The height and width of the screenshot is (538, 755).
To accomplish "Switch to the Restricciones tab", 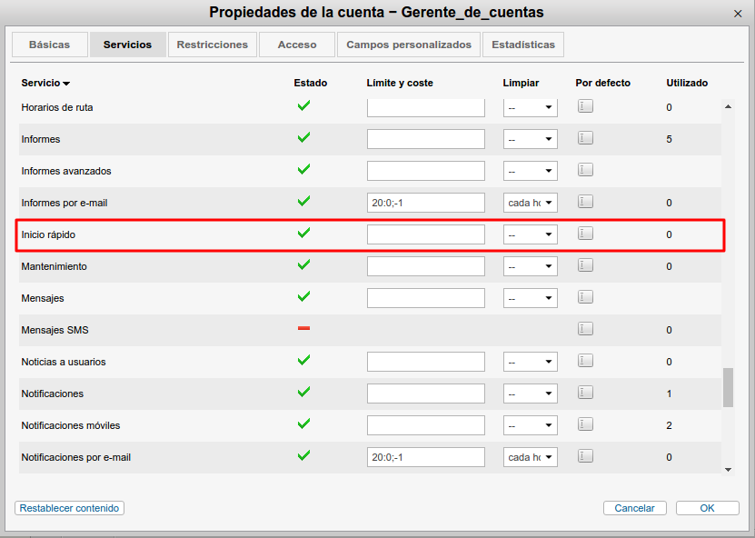I will pyautogui.click(x=212, y=44).
